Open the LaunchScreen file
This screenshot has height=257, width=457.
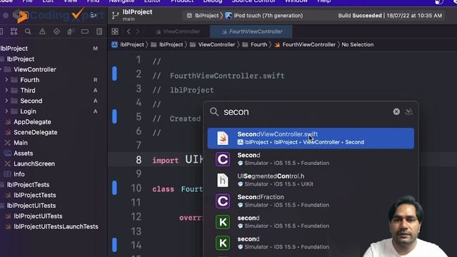point(34,163)
